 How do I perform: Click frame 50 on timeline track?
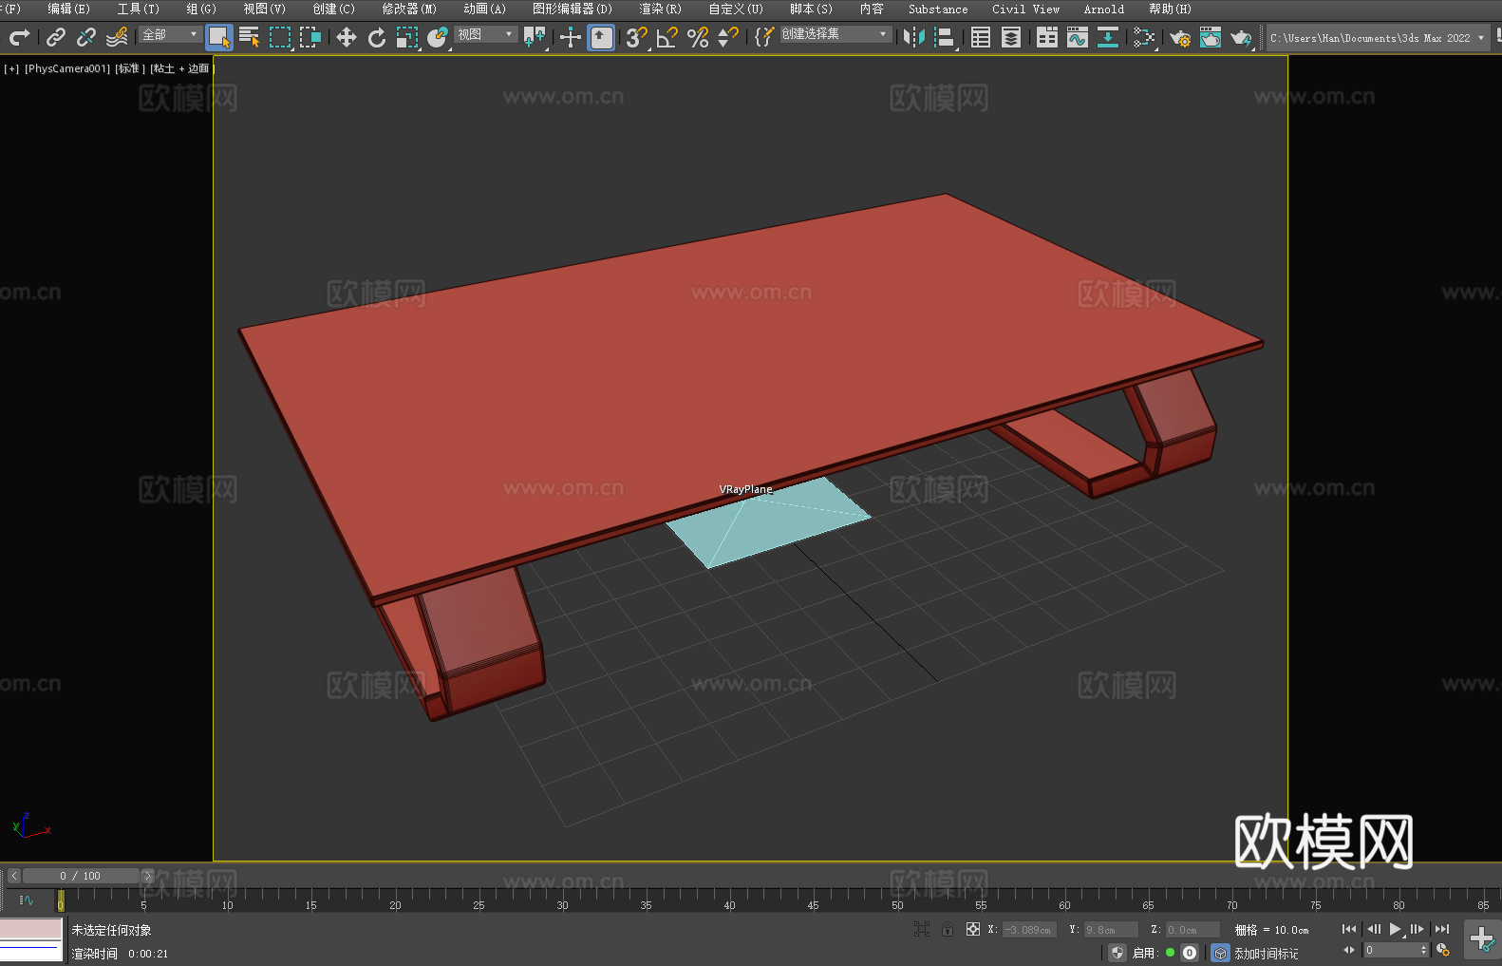coord(897,900)
